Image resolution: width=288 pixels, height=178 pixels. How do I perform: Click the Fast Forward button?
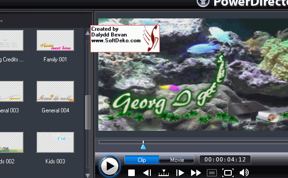(196, 173)
